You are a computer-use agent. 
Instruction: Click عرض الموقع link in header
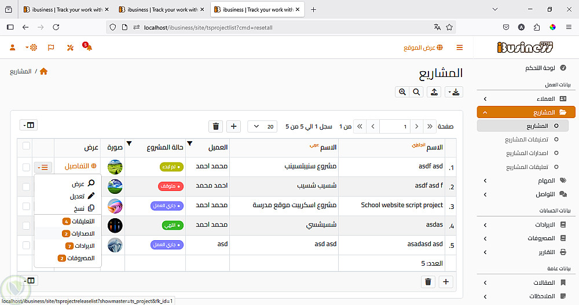coord(423,47)
